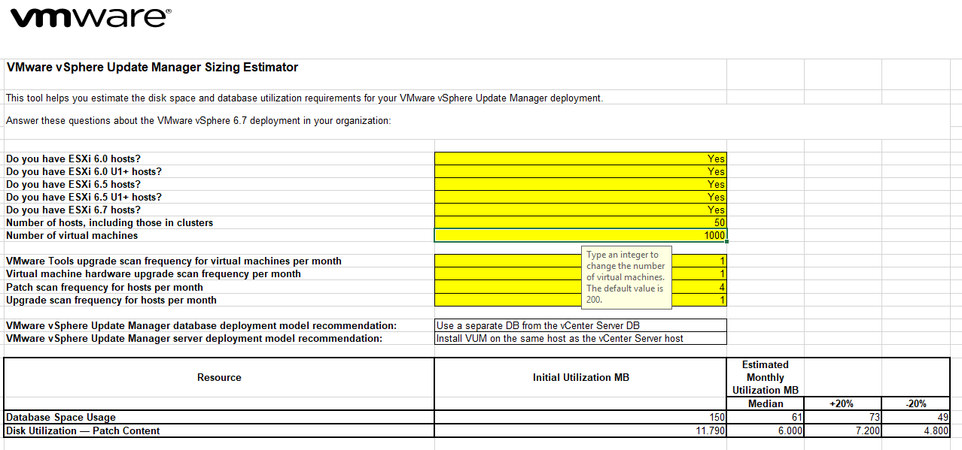Select the database deployment model recommendation label
This screenshot has width=962, height=450.
[201, 325]
